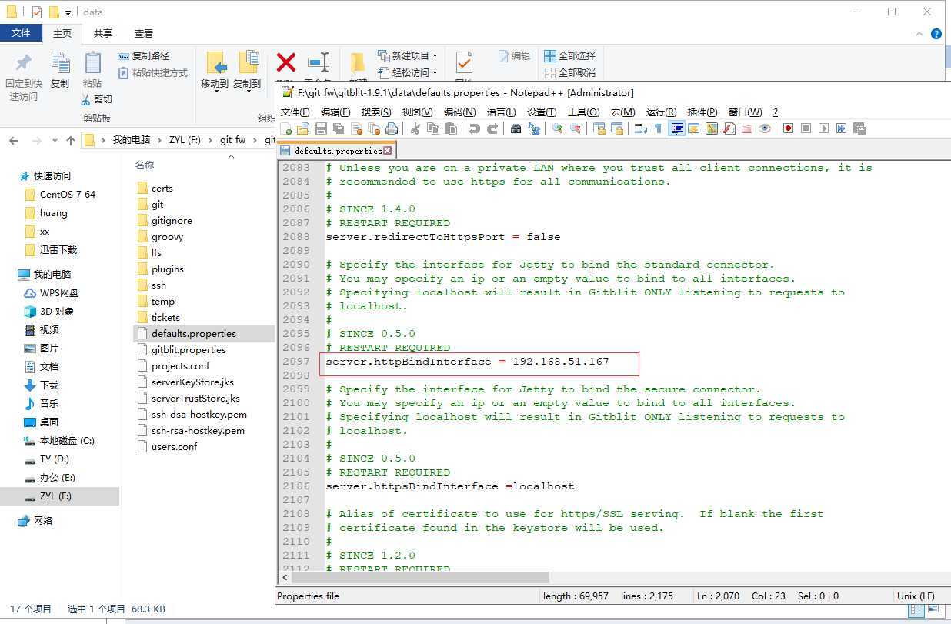The height and width of the screenshot is (624, 951).
Task: Click 全部取消 in the Explorer ribbon
Action: coord(570,73)
